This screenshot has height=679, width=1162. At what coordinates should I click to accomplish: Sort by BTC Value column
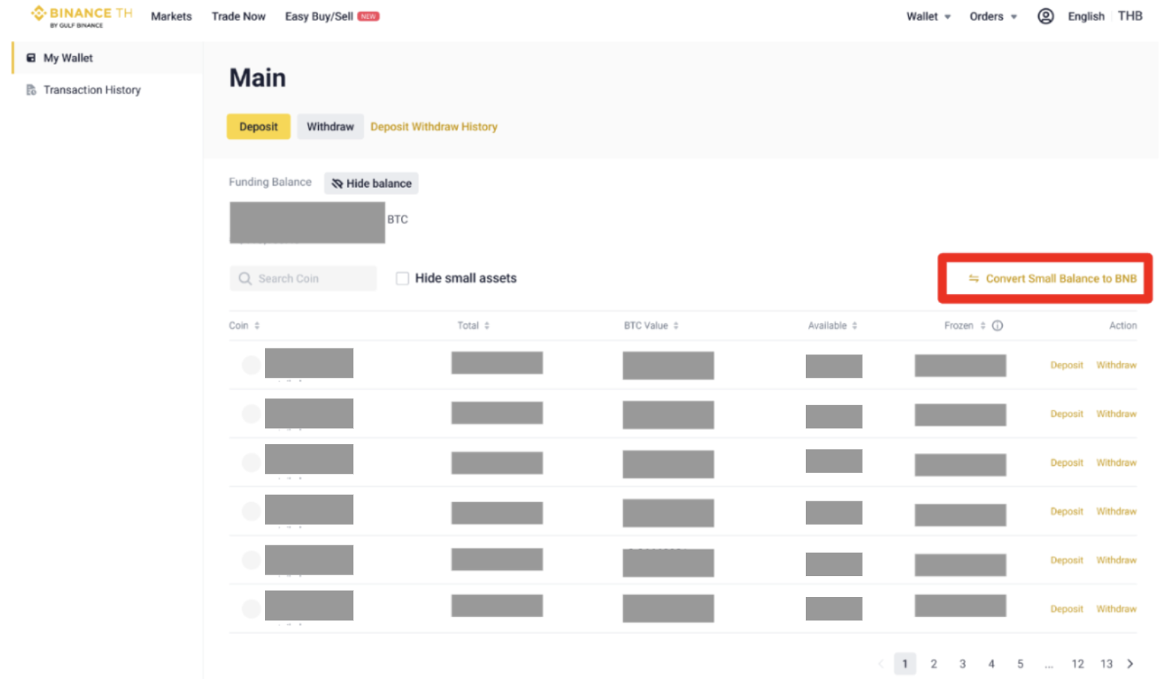pos(650,325)
